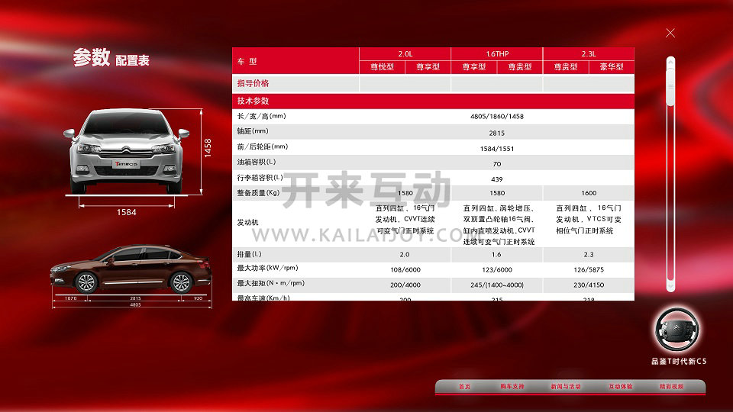The height and width of the screenshot is (412, 733).
Task: Click the 1584/1551 track width value
Action: coord(497,149)
